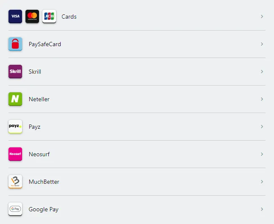The image size is (274, 224).
Task: Open the Neteller row arrow
Action: point(262,99)
